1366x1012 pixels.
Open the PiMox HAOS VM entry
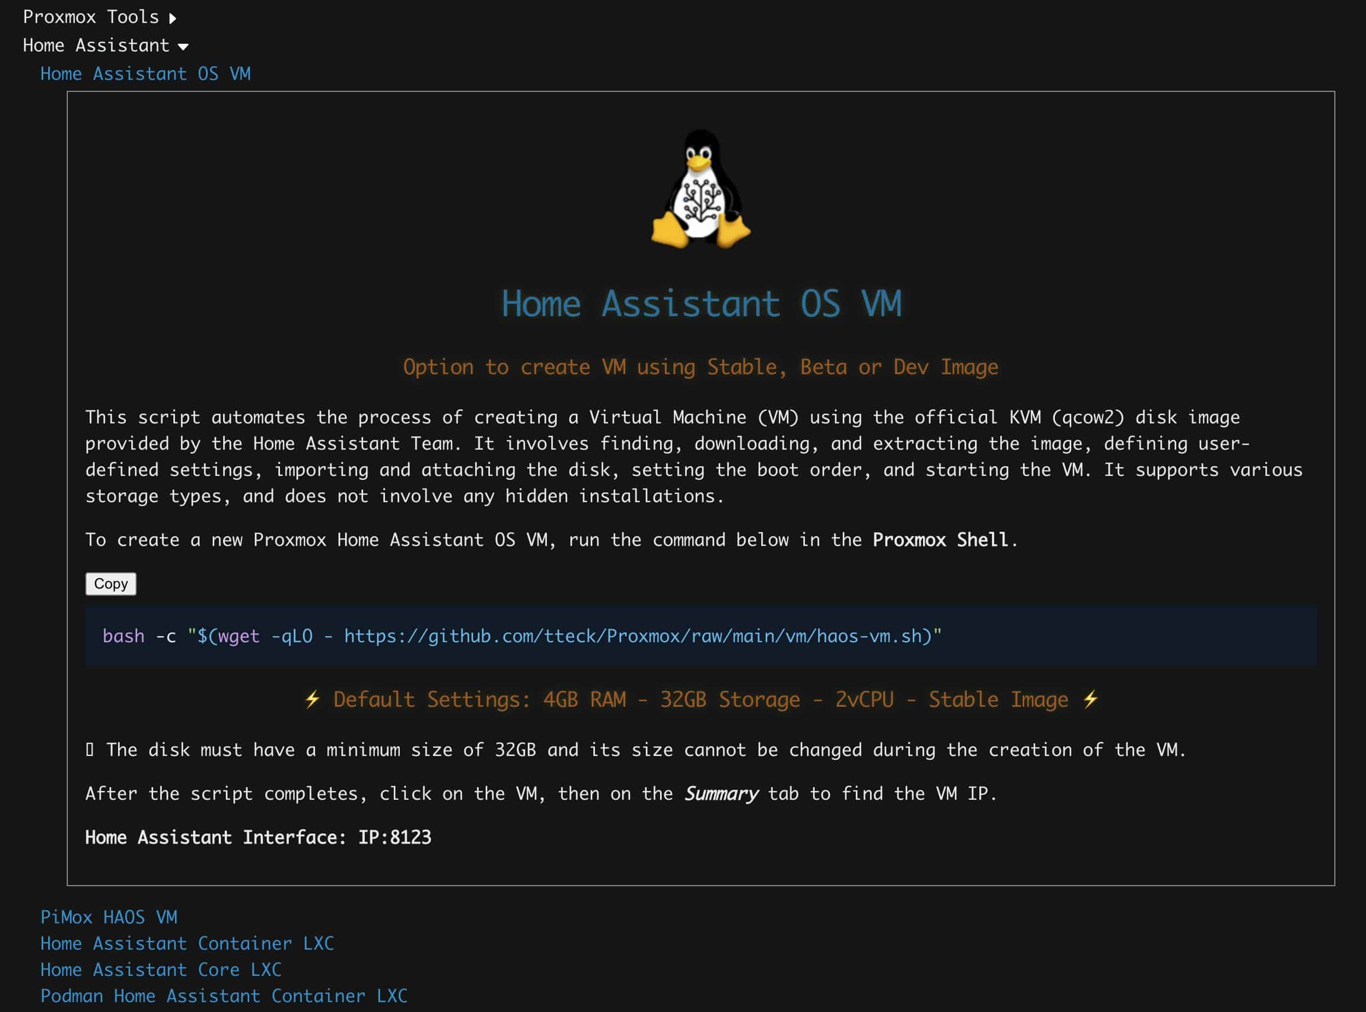pos(108,917)
